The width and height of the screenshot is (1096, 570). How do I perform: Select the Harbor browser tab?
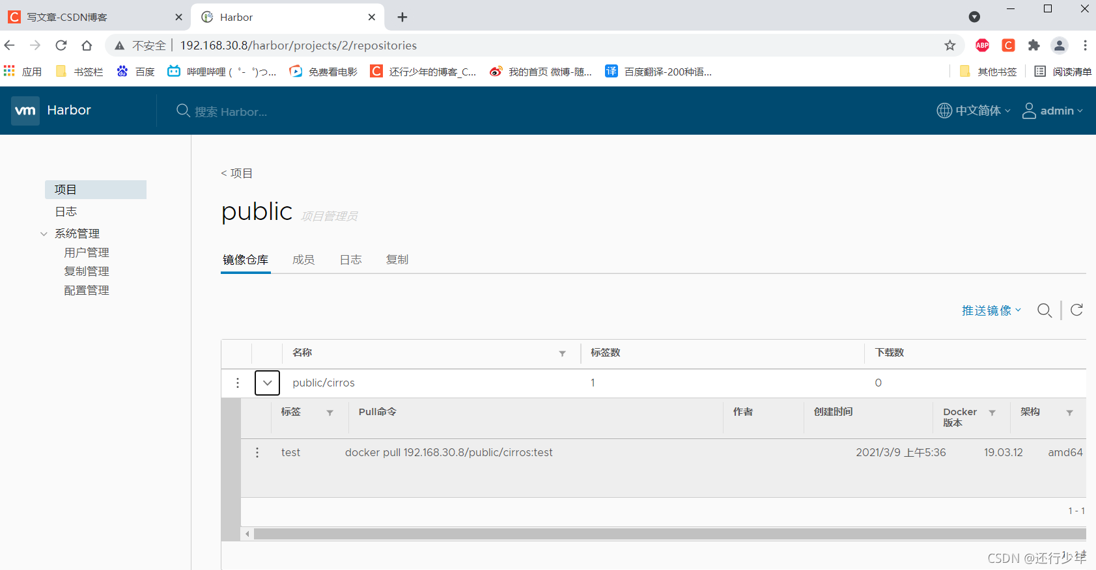pos(287,17)
